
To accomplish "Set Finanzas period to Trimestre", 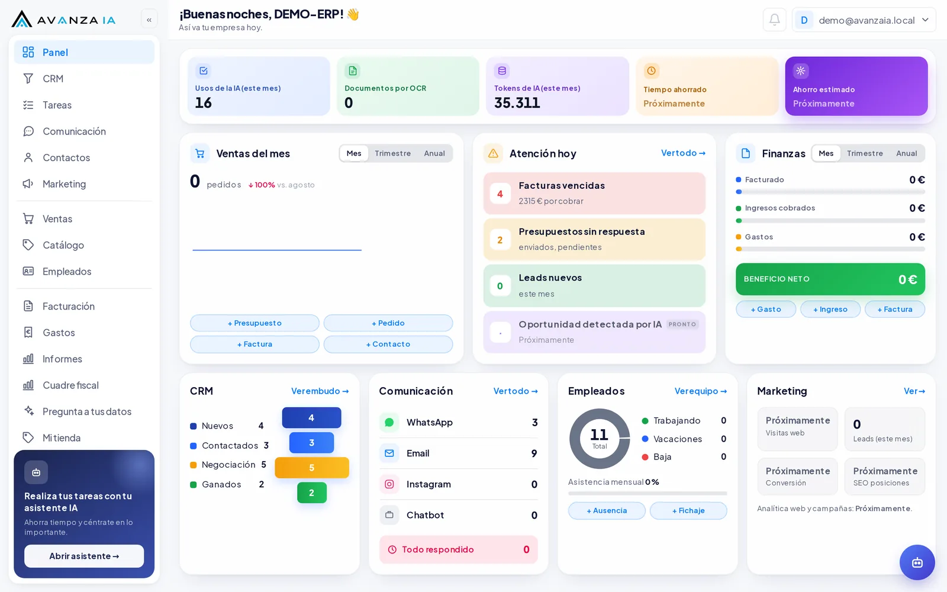I will click(x=865, y=153).
